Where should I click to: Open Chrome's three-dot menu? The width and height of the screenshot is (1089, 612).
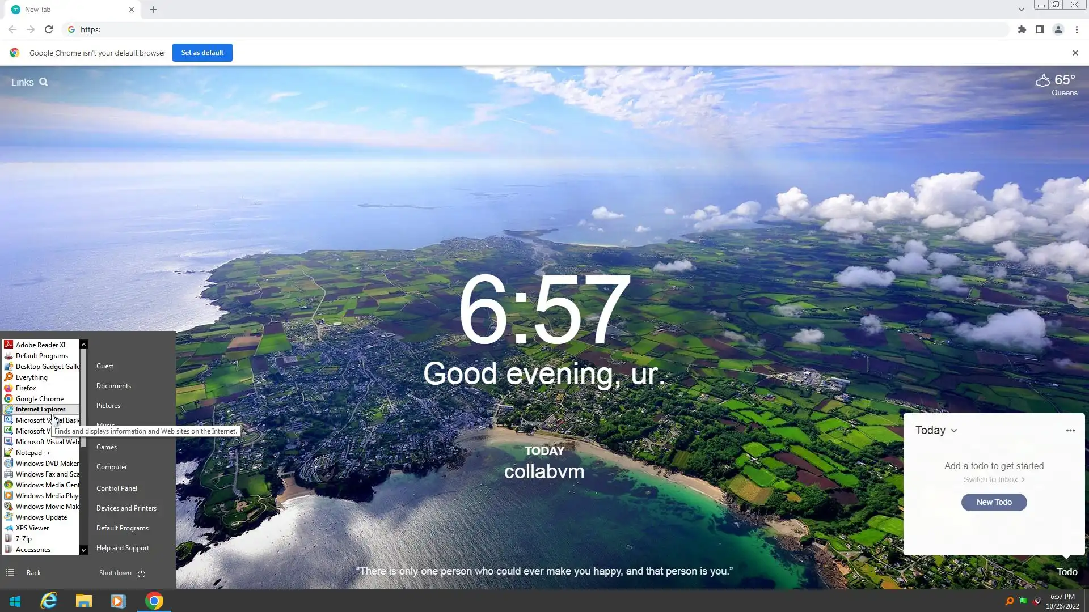[1077, 29]
